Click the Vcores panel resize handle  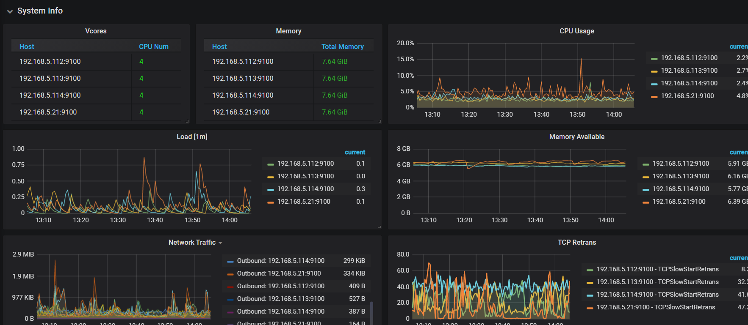[187, 121]
